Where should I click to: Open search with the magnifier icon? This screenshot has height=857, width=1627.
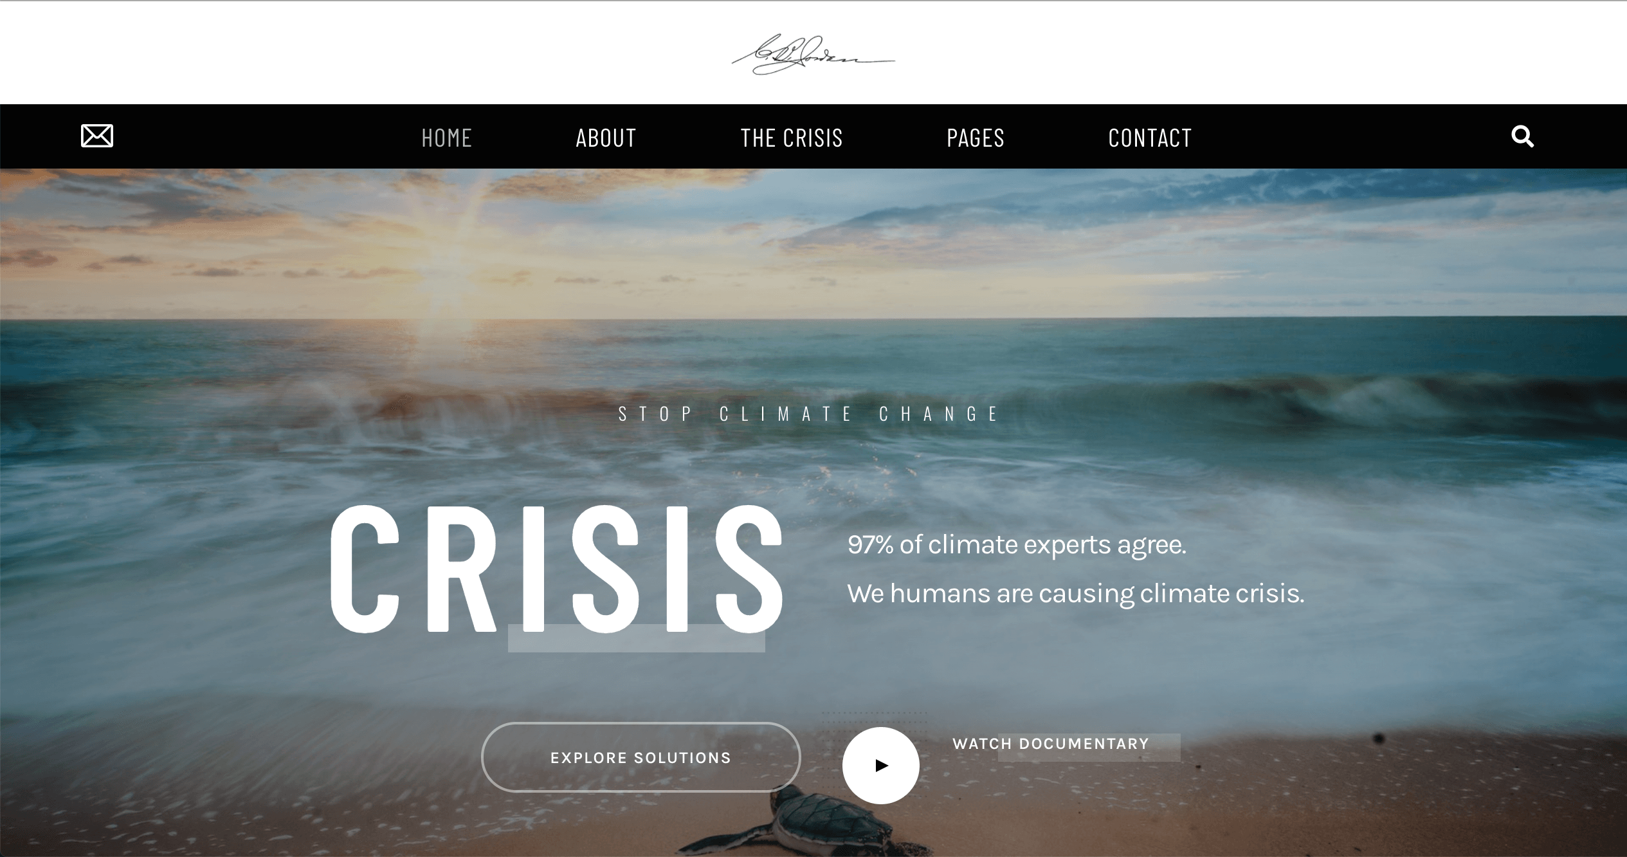(1522, 136)
